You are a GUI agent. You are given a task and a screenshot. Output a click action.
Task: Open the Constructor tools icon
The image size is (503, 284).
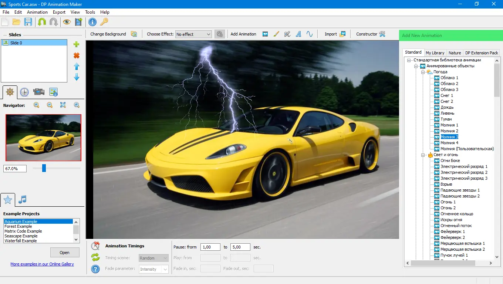pyautogui.click(x=382, y=34)
